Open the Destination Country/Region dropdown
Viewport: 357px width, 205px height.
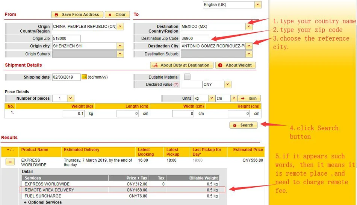(x=249, y=26)
